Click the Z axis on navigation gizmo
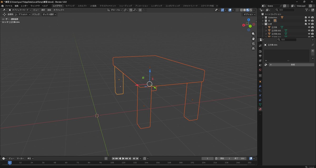The image size is (316, 168). 249,20
